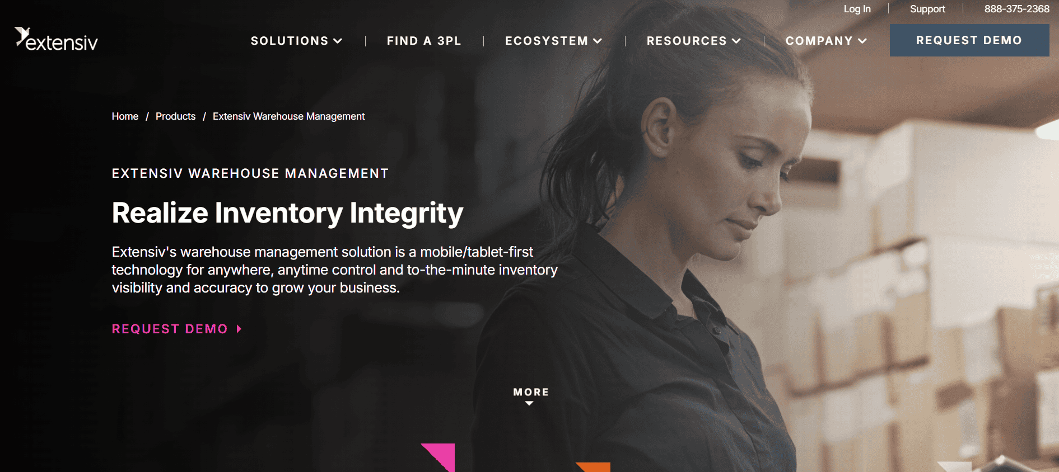
Task: Click the arrow icon beside pink Request Demo
Action: pos(239,329)
